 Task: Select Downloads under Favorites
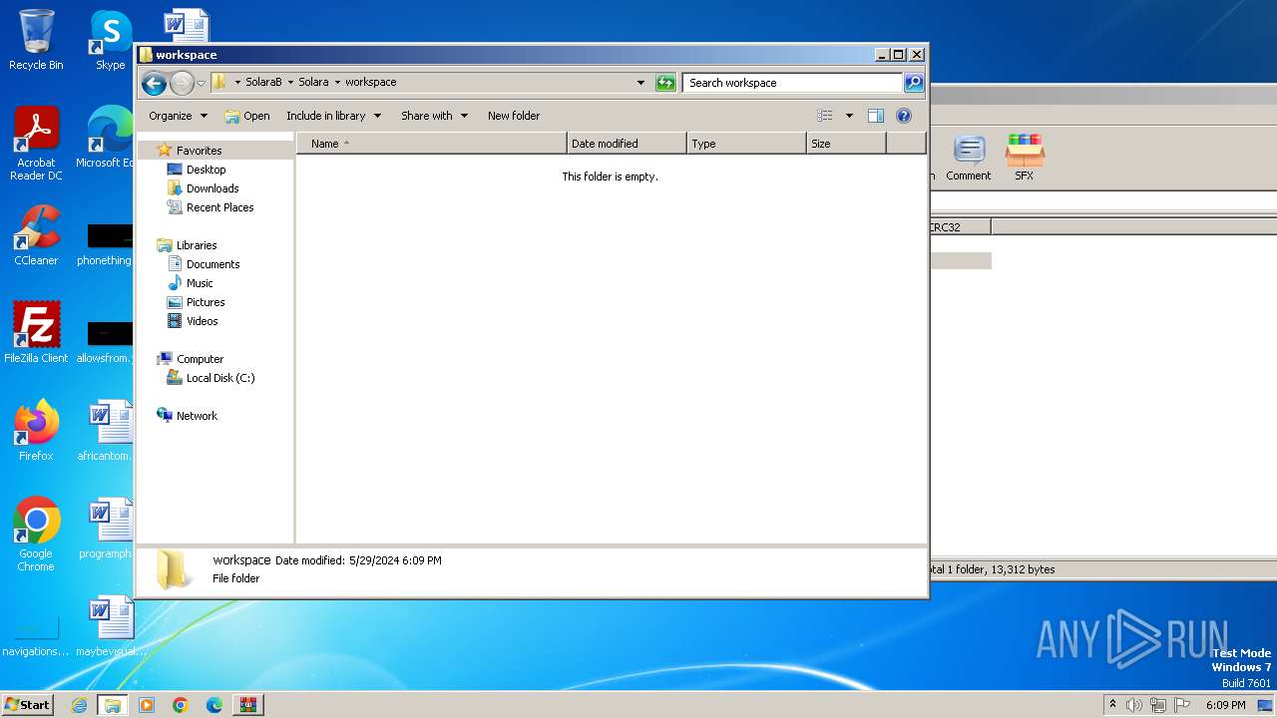[213, 188]
